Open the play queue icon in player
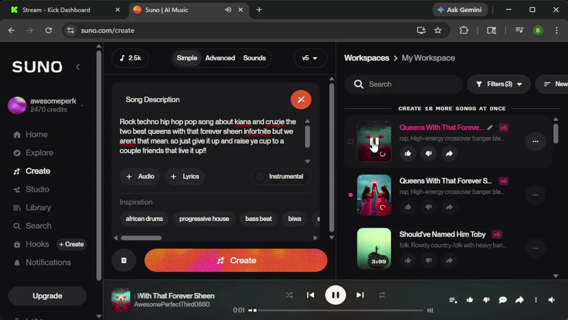 pyautogui.click(x=453, y=300)
